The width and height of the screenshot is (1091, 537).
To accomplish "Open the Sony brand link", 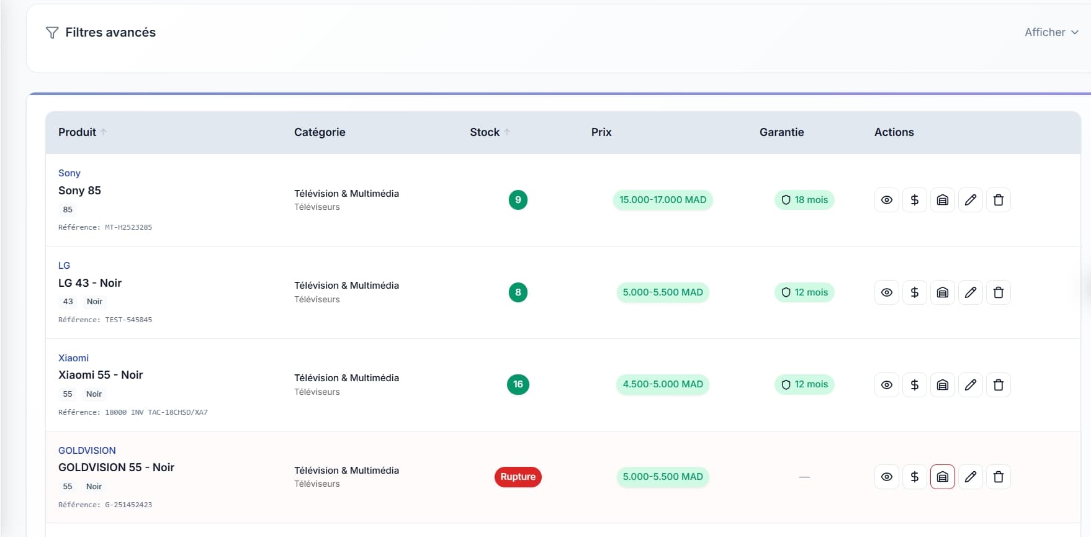I will tap(70, 173).
